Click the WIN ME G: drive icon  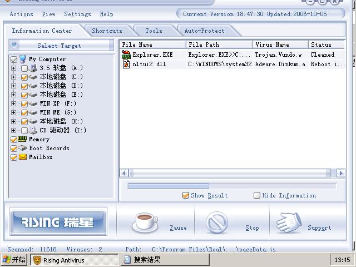pos(33,112)
